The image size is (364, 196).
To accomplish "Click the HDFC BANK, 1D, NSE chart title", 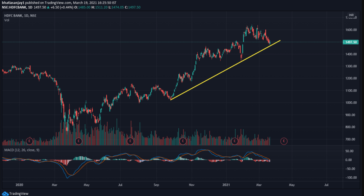I will 20,16.
